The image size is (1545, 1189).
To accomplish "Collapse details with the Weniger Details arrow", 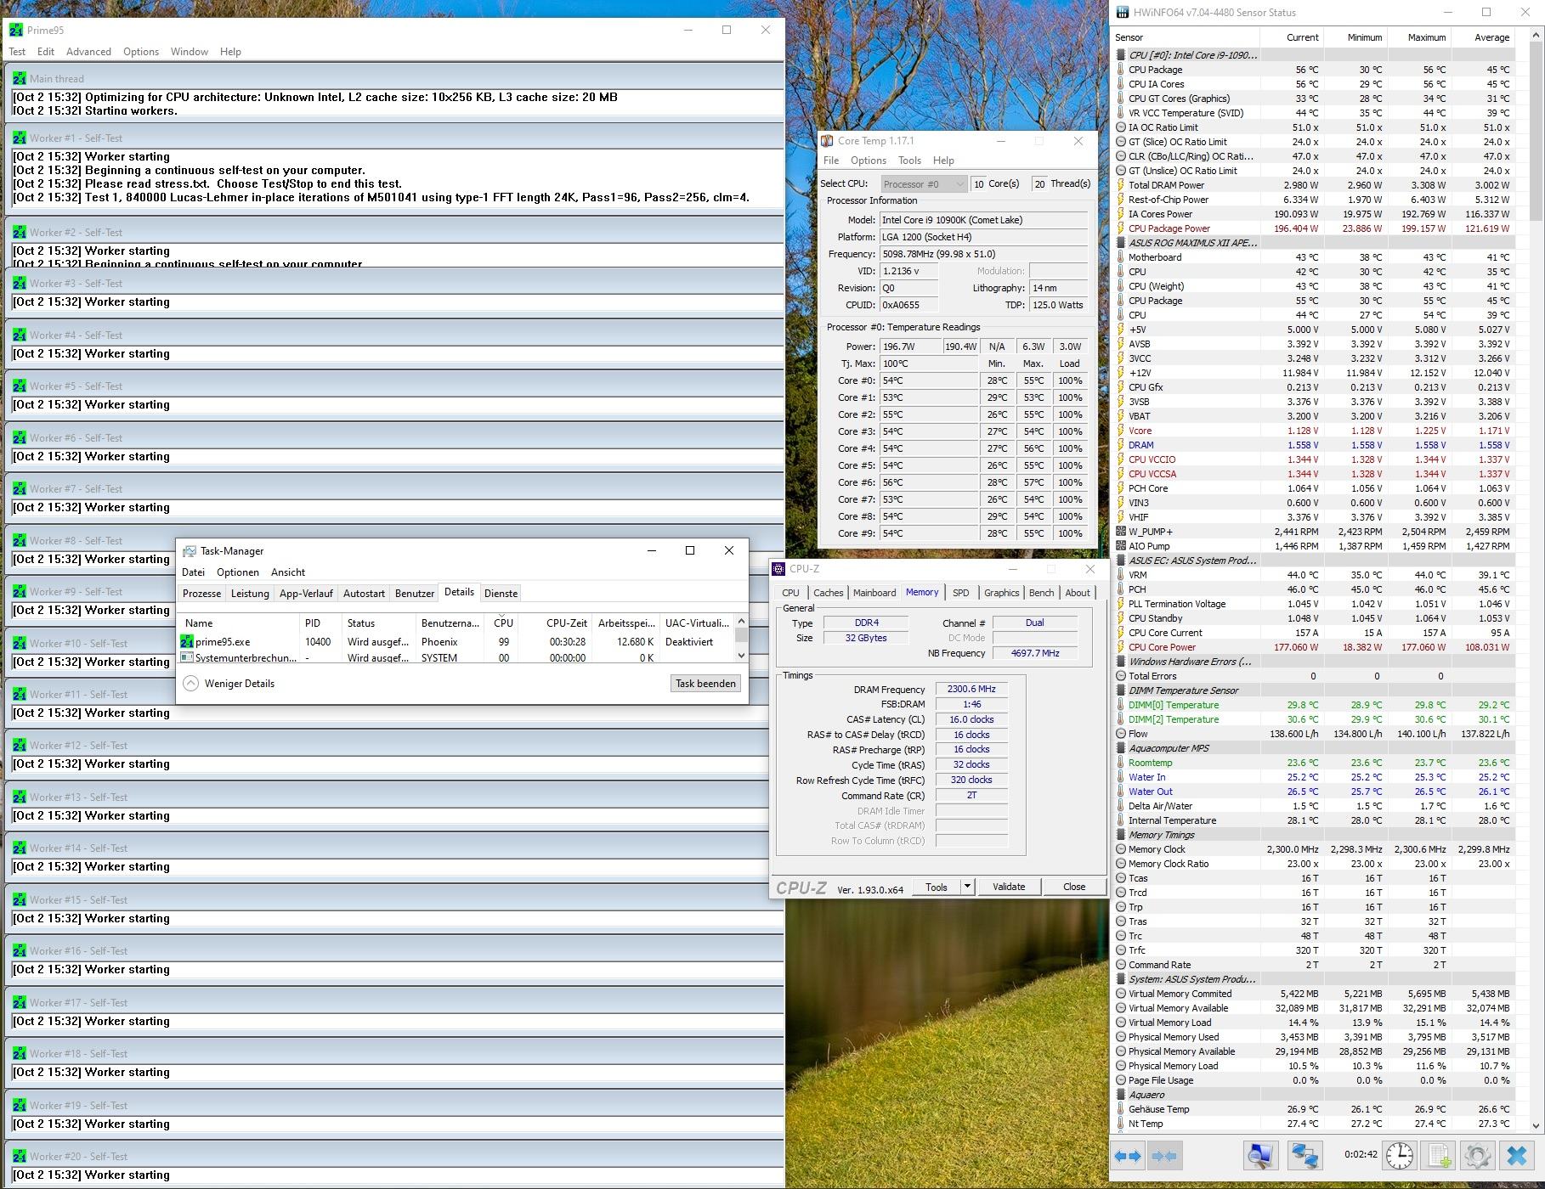I will click(x=191, y=684).
